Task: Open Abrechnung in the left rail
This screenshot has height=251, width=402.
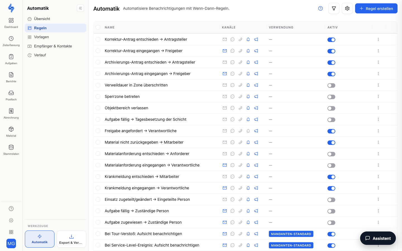Action: (11, 114)
